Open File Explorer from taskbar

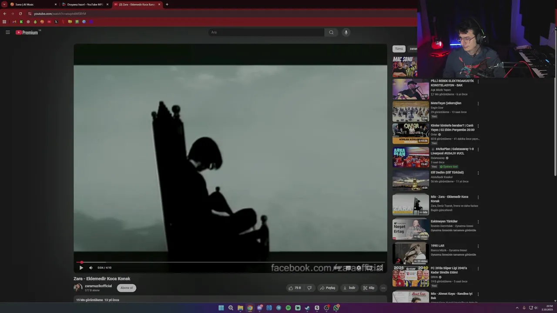coord(240,308)
